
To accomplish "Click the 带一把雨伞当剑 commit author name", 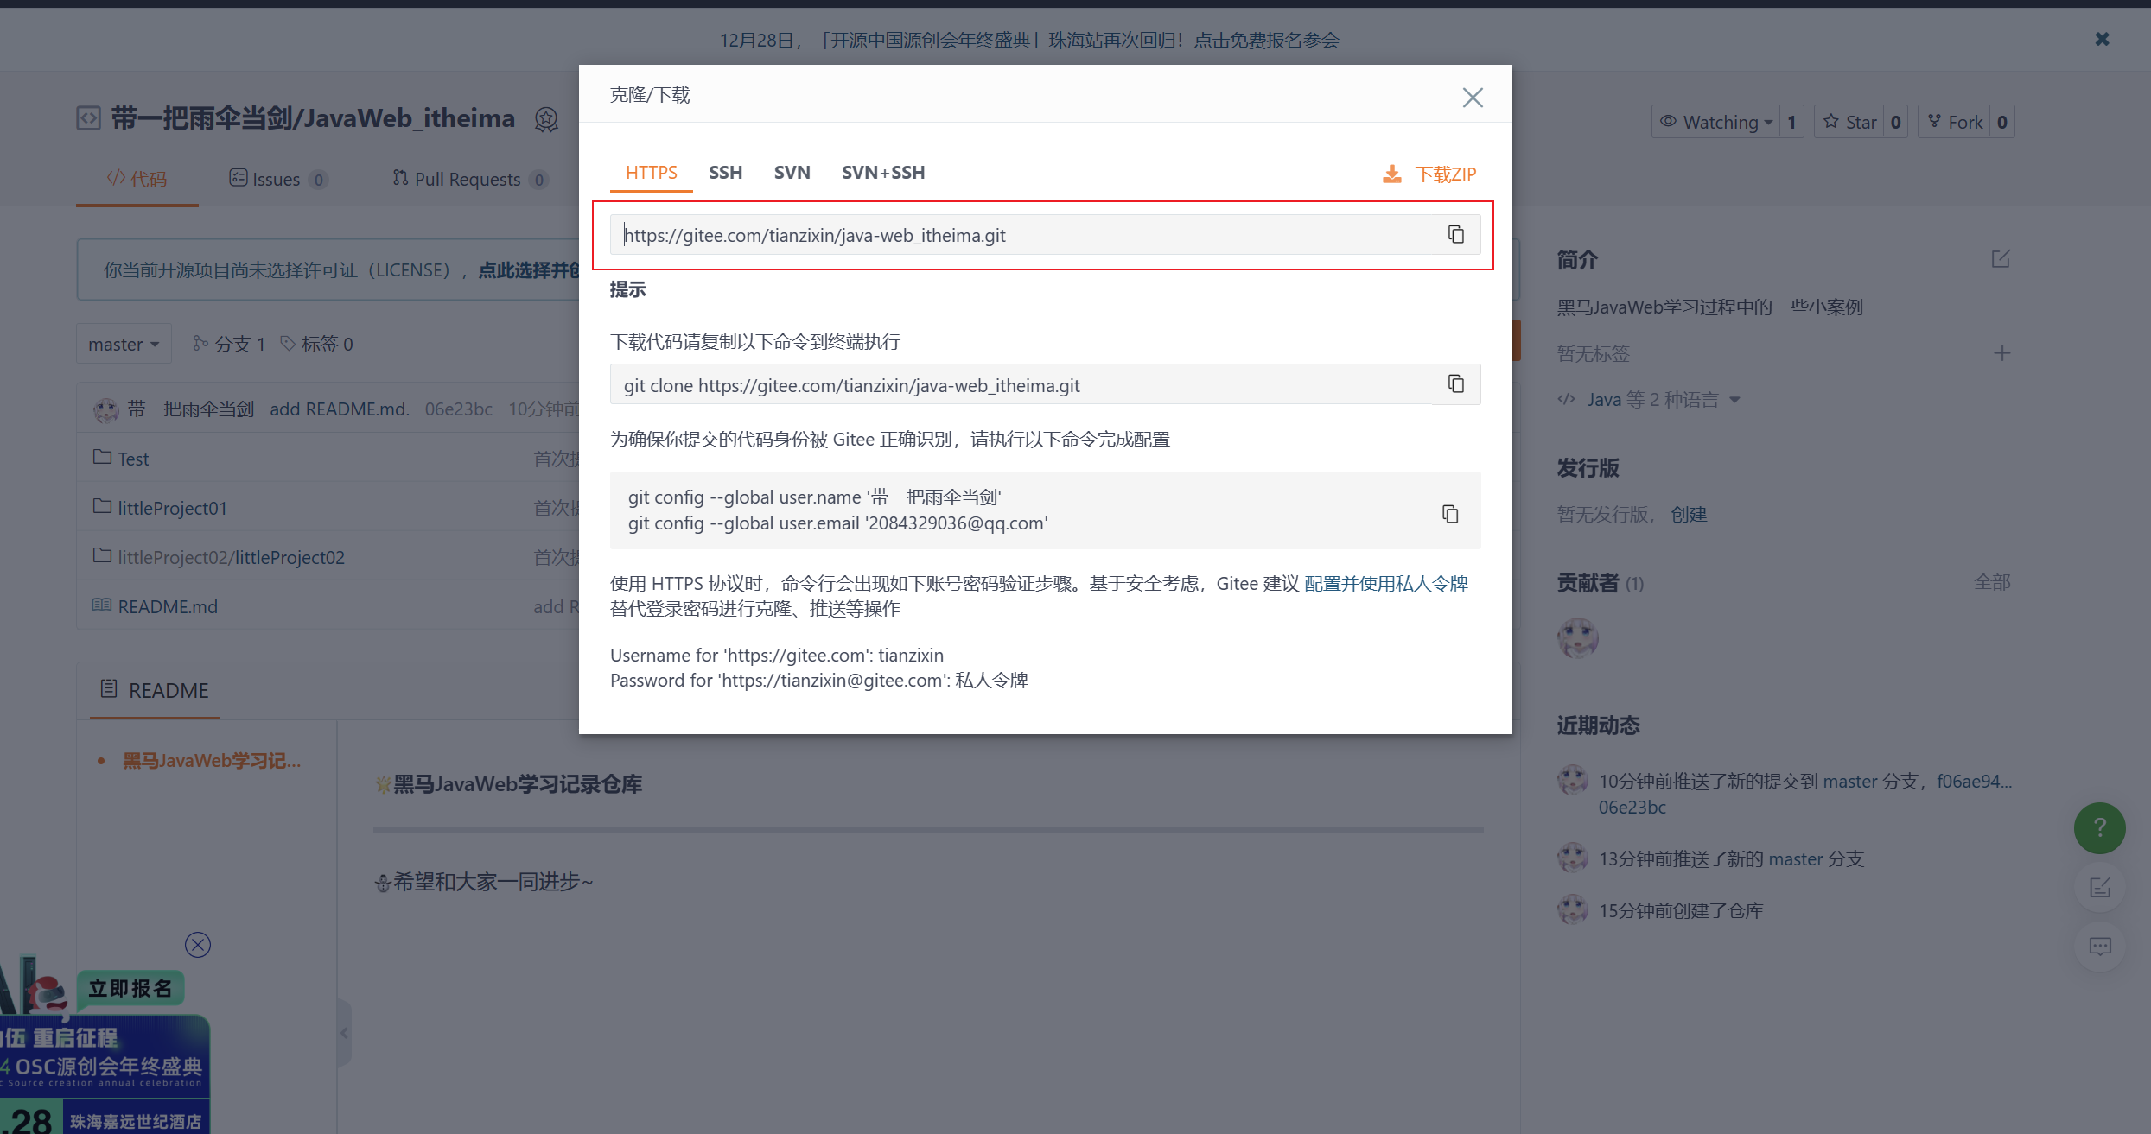I will coord(191,409).
